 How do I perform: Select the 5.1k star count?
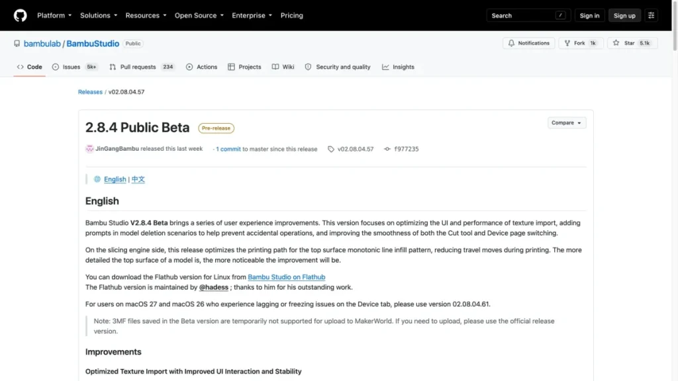(644, 43)
